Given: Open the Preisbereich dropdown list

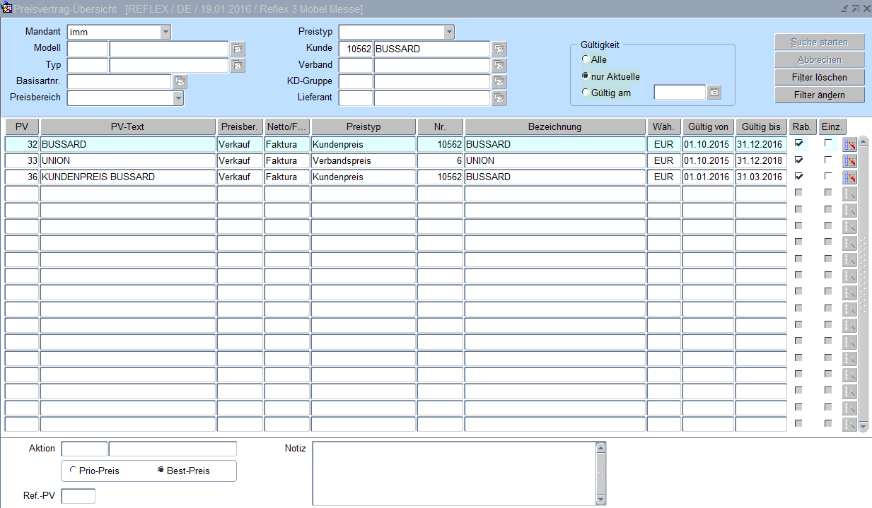Looking at the screenshot, I should [x=178, y=98].
